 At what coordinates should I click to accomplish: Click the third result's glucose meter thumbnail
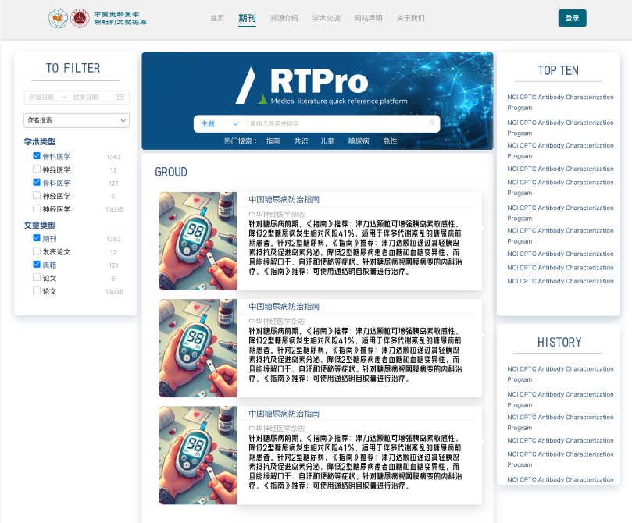coord(198,455)
